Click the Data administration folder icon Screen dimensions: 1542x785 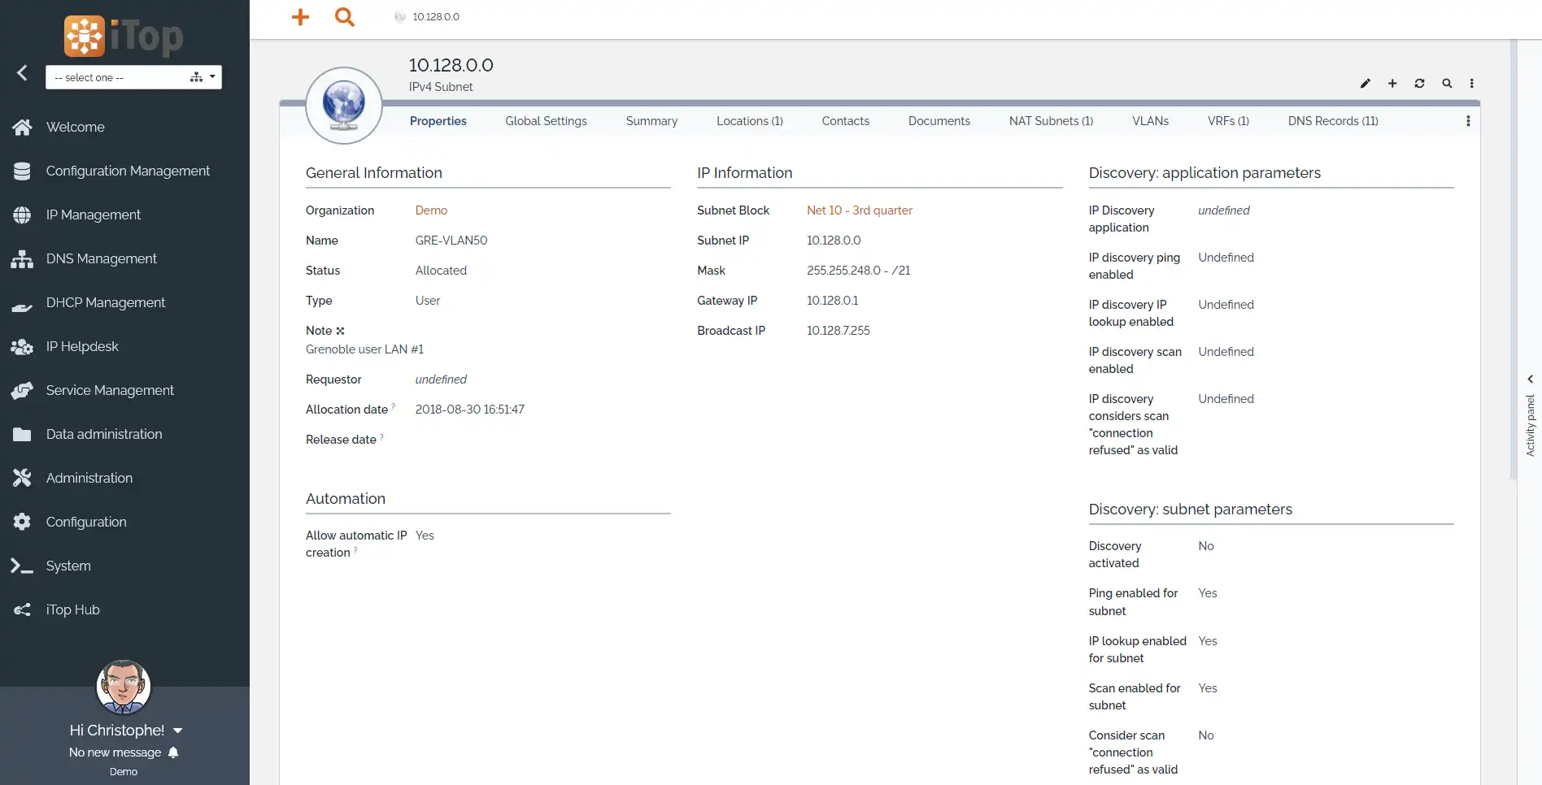pos(22,435)
